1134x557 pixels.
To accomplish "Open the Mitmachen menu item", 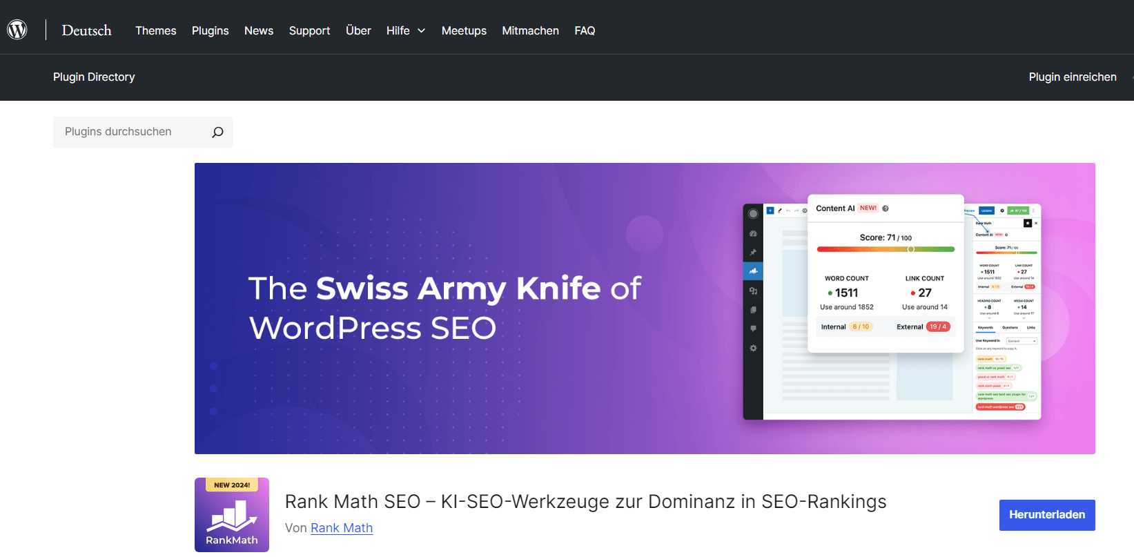I will point(531,30).
